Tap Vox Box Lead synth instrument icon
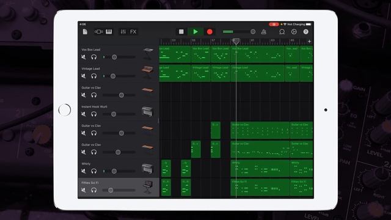 click(x=148, y=53)
